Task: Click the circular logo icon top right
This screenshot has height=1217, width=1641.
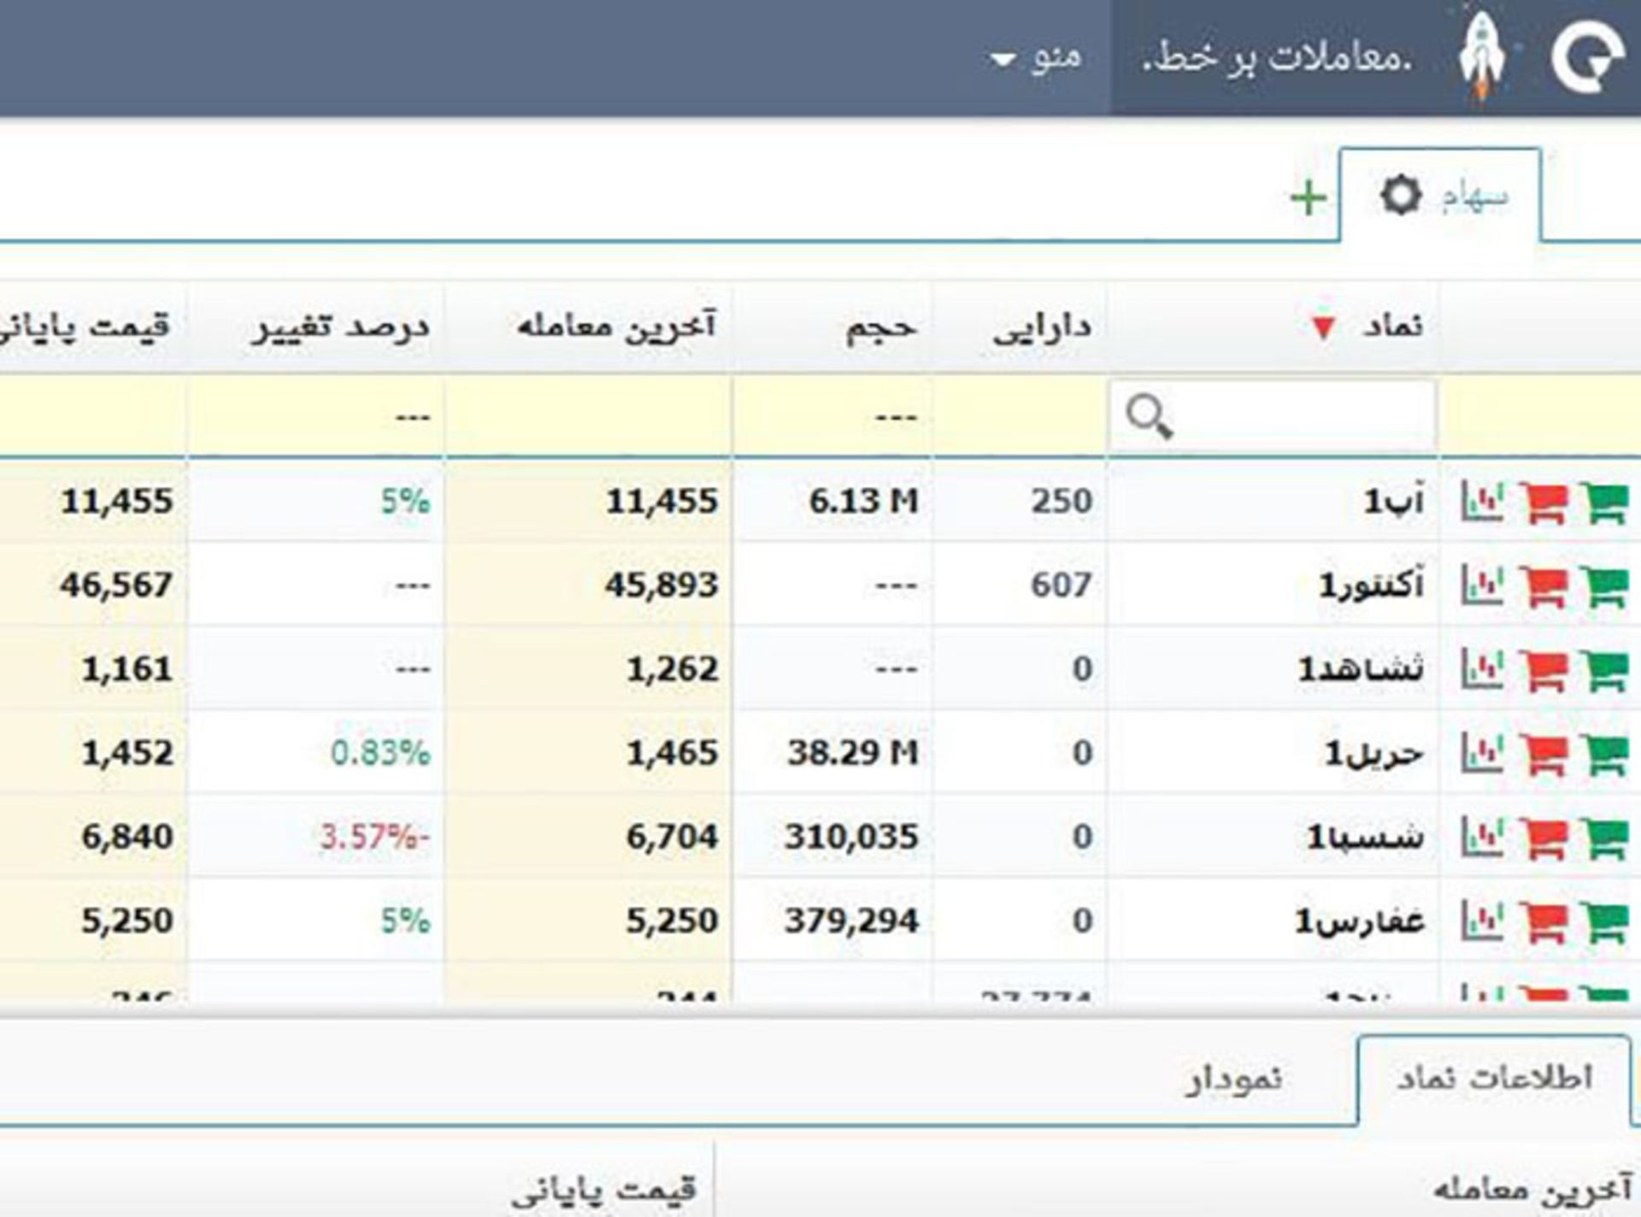Action: 1591,56
